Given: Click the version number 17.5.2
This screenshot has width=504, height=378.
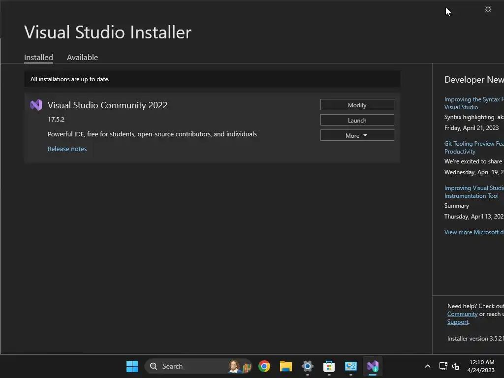Looking at the screenshot, I should tap(56, 119).
